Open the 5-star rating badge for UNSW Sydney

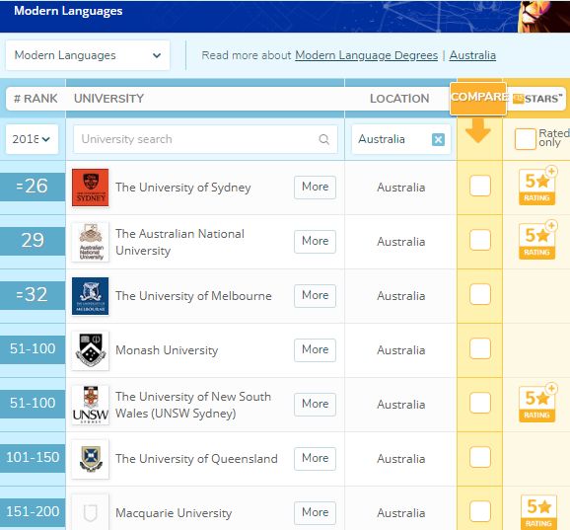click(537, 404)
